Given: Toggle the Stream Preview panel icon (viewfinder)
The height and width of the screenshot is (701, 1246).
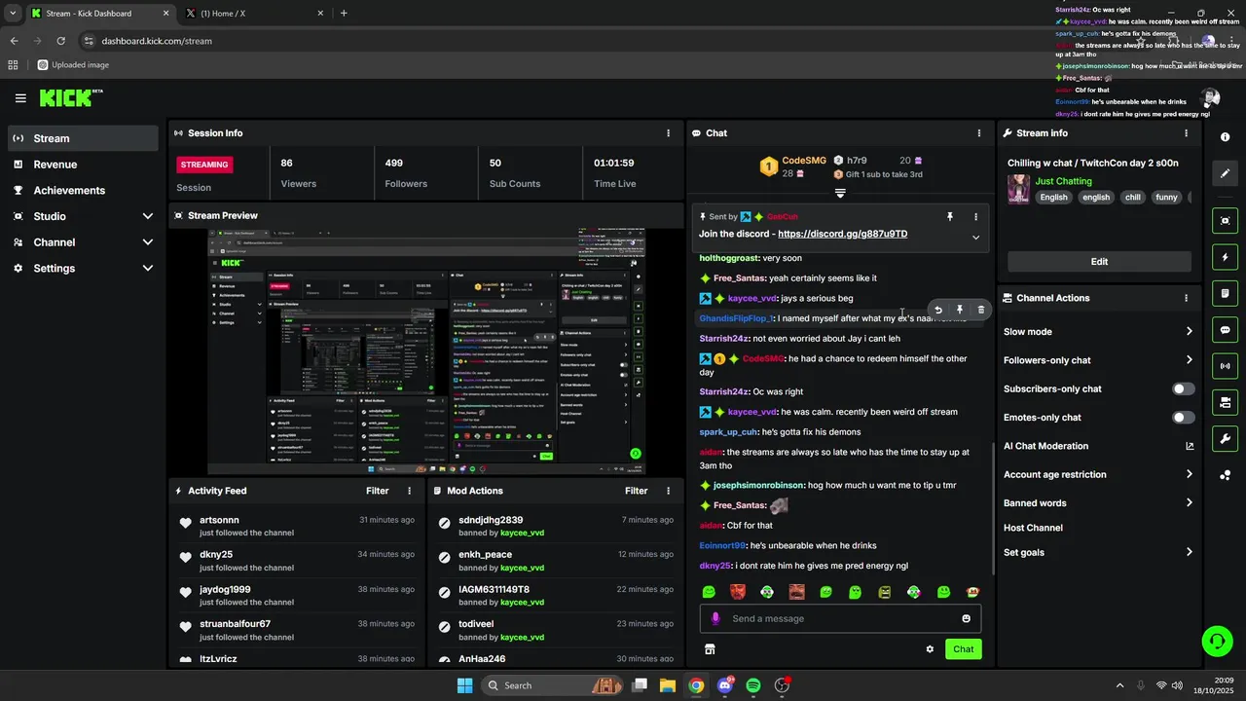Looking at the screenshot, I should [x=1226, y=221].
